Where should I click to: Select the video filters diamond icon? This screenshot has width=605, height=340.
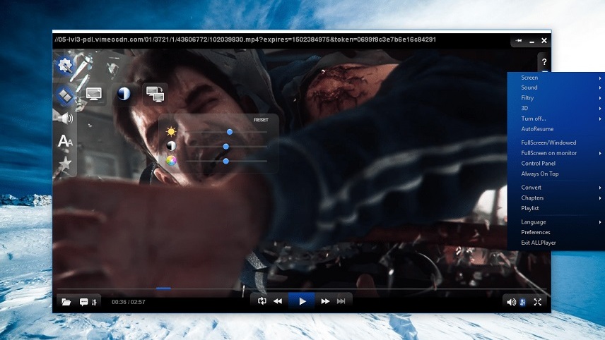pyautogui.click(x=65, y=95)
